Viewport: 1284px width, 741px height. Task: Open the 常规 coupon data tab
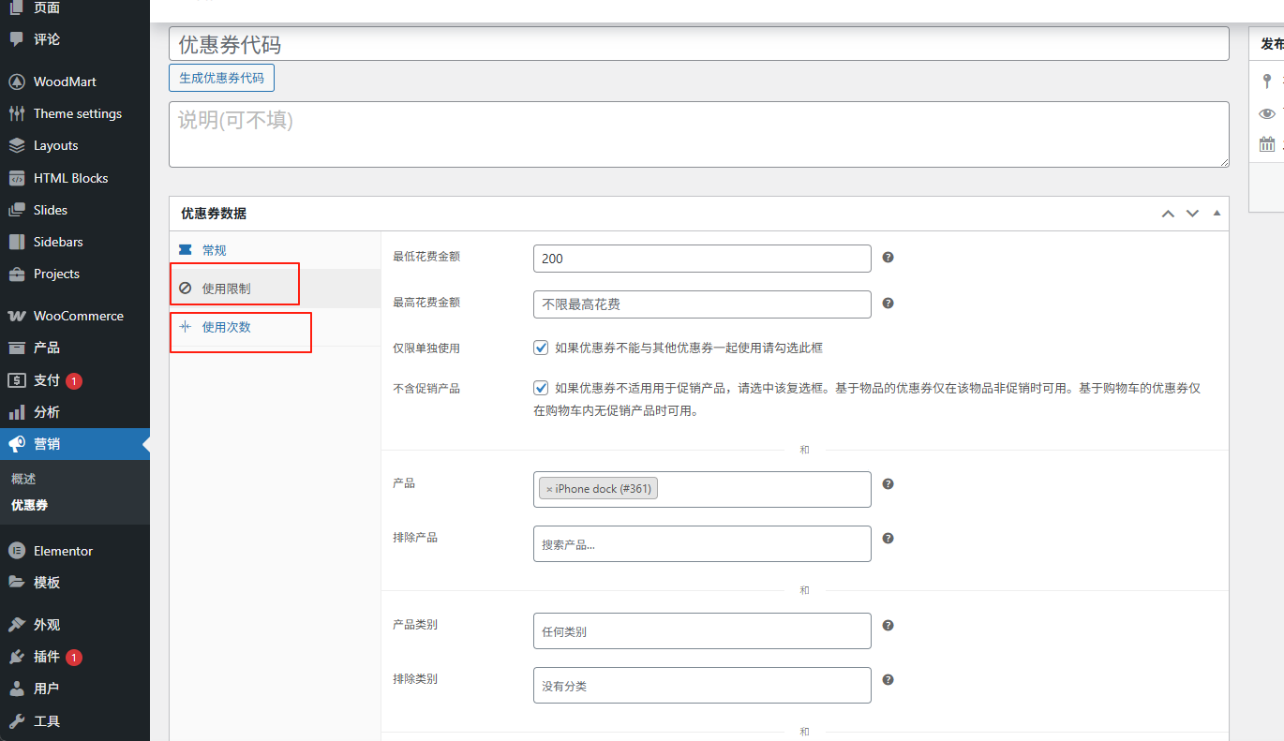click(214, 250)
